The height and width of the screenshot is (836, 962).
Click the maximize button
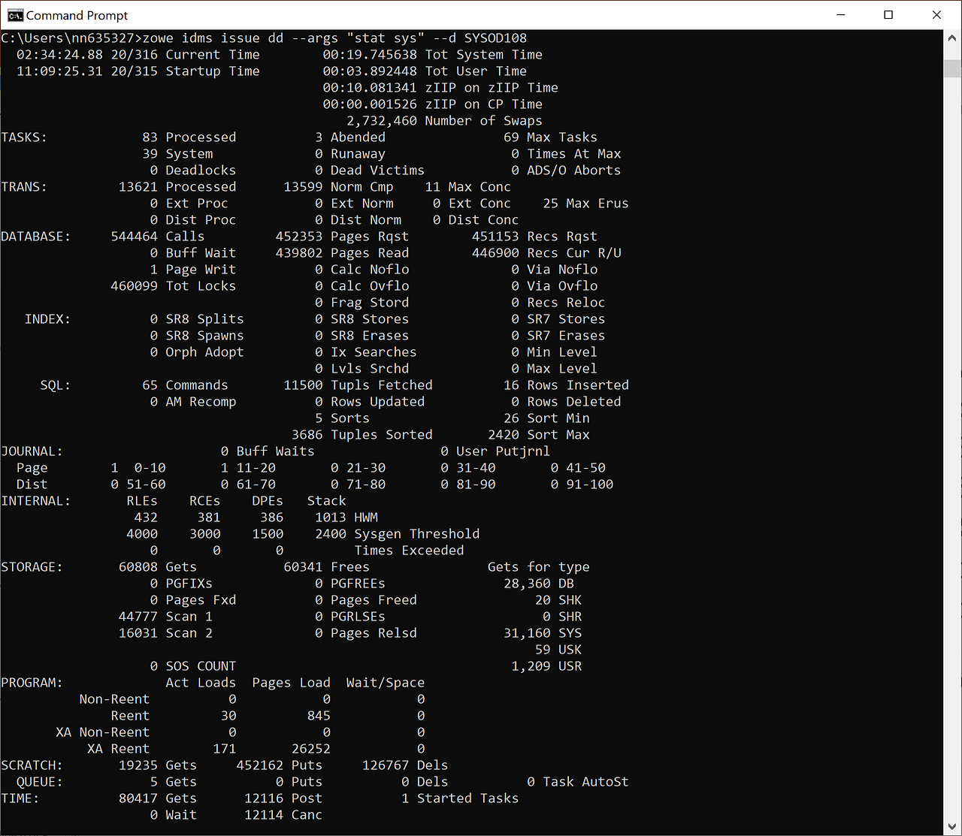[888, 15]
